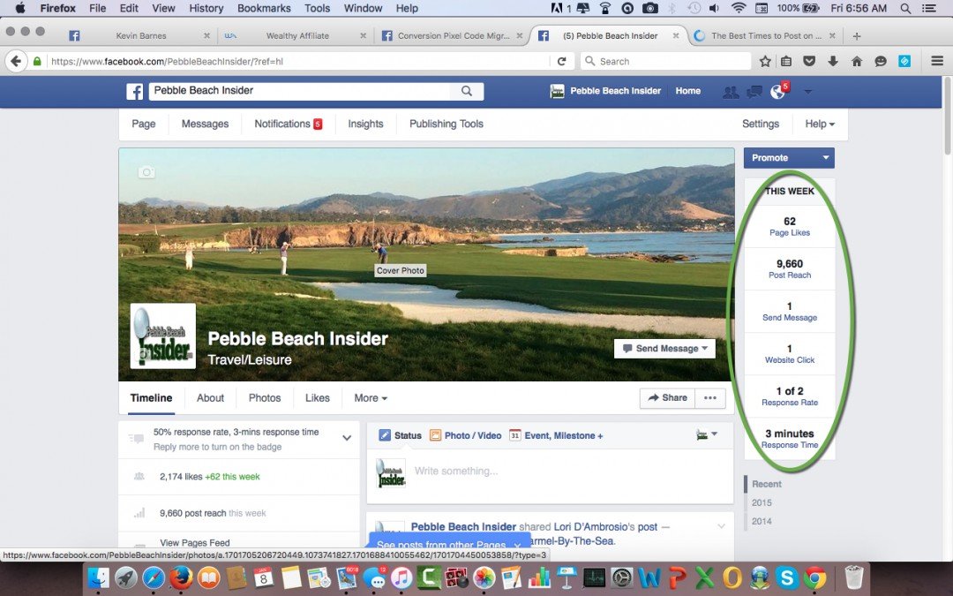
Task: Open the History menu in menu bar
Action: 206,9
